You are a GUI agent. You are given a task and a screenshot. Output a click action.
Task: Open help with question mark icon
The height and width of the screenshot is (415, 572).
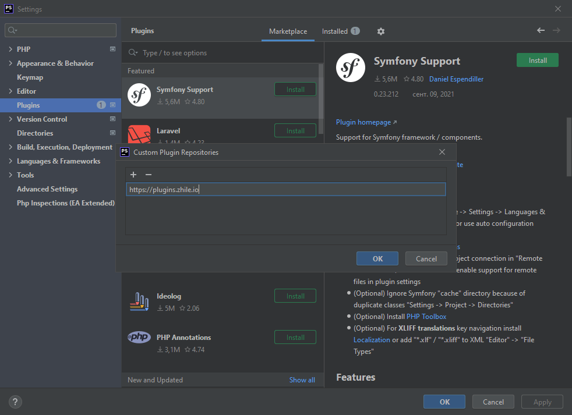click(x=15, y=402)
